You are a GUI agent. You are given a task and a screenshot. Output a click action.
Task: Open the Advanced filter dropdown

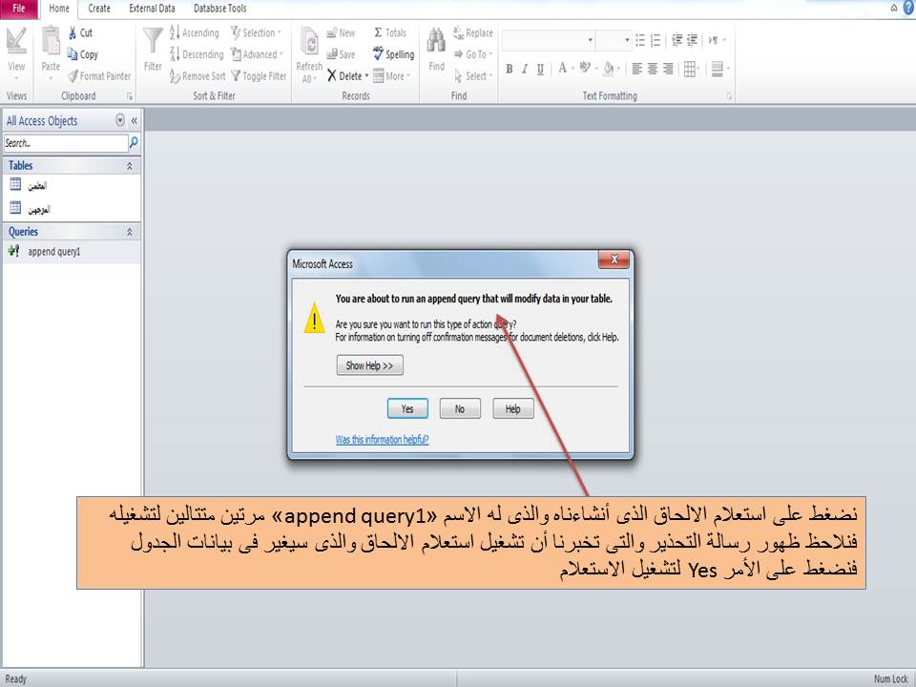point(257,54)
